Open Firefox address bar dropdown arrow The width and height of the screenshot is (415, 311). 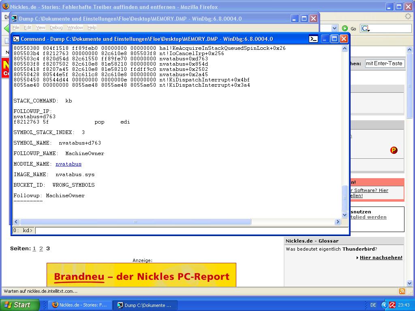point(334,28)
